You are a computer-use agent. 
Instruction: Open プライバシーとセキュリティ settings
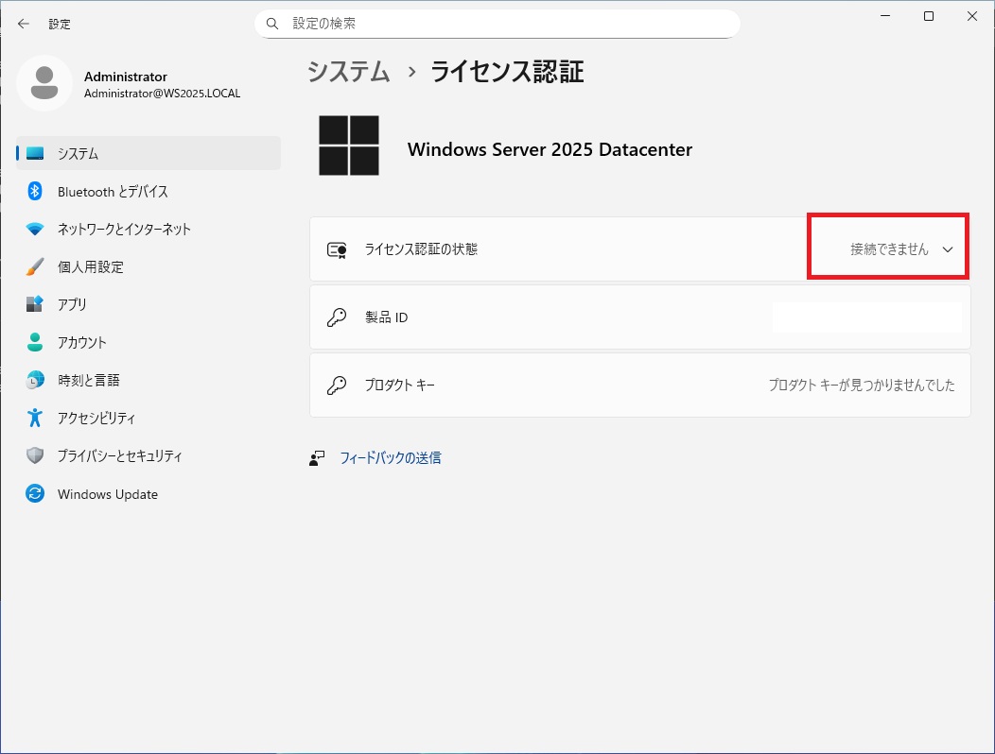(x=148, y=456)
